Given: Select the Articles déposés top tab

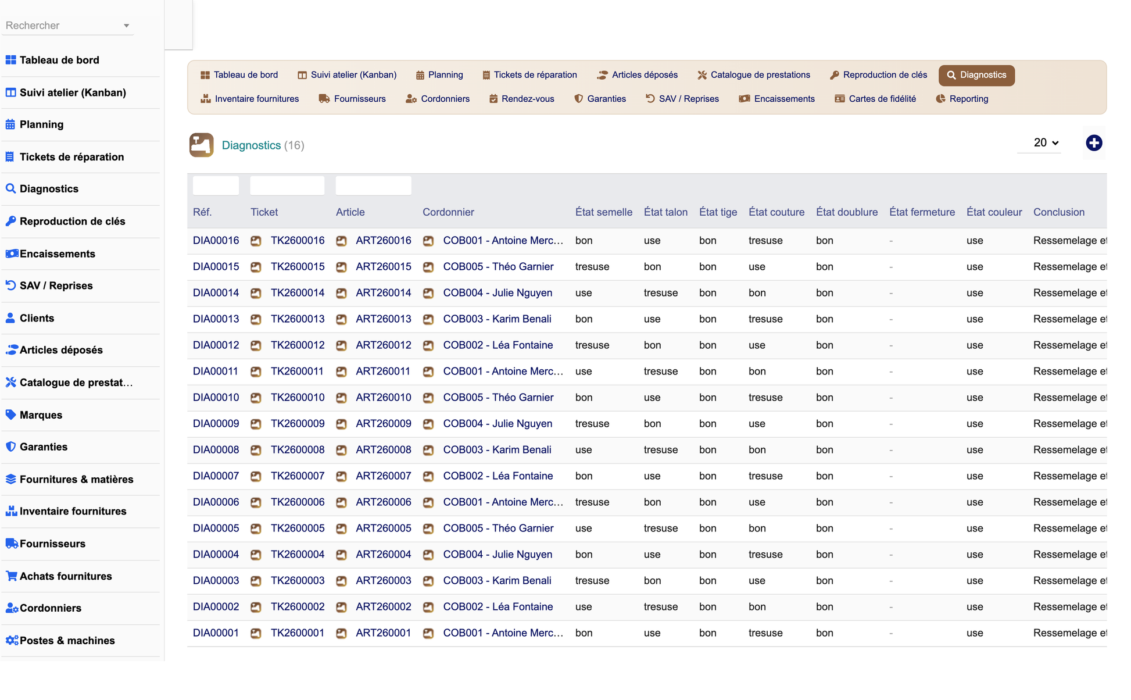Looking at the screenshot, I should pyautogui.click(x=638, y=75).
